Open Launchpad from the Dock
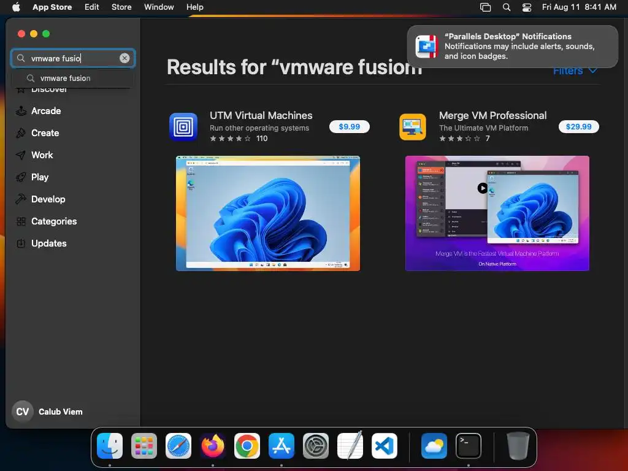This screenshot has width=628, height=471. point(144,446)
